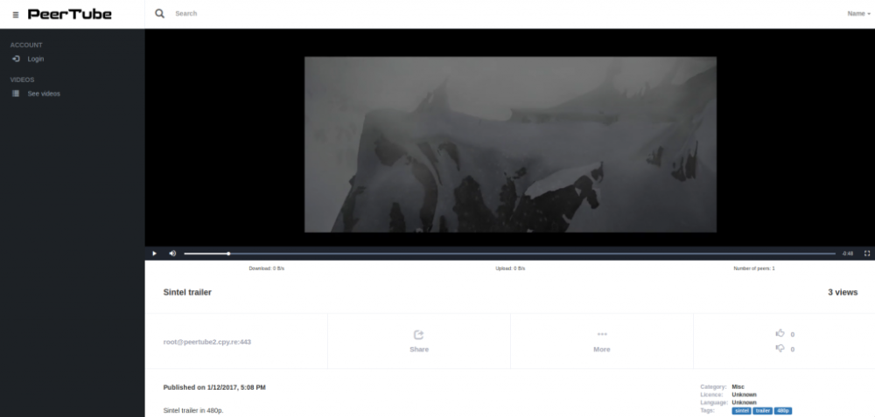
Task: Click Number of peers: 1
Action: pos(754,268)
